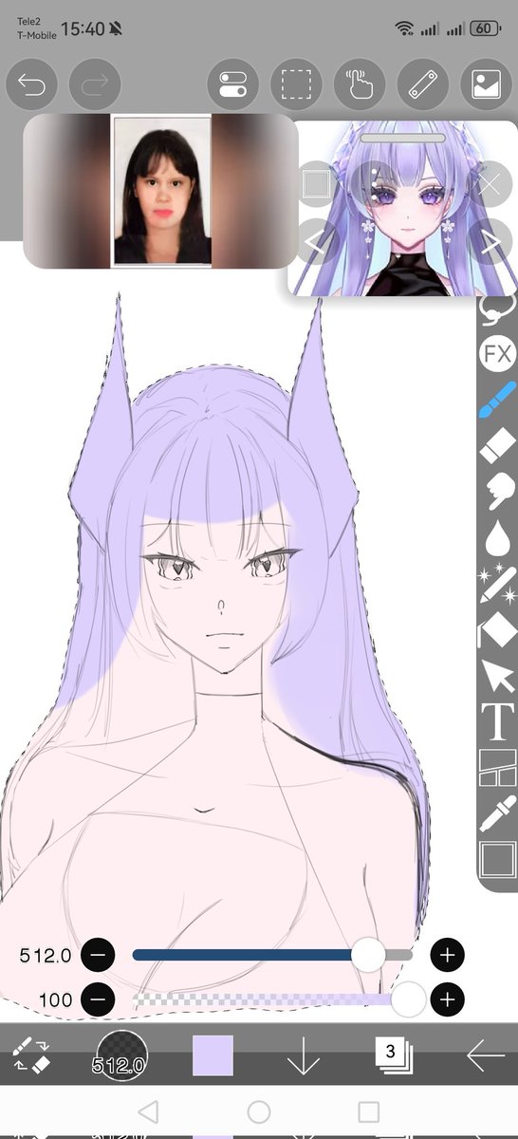Viewport: 518px width, 1139px height.
Task: Select the Blur droplet tool
Action: tap(497, 538)
